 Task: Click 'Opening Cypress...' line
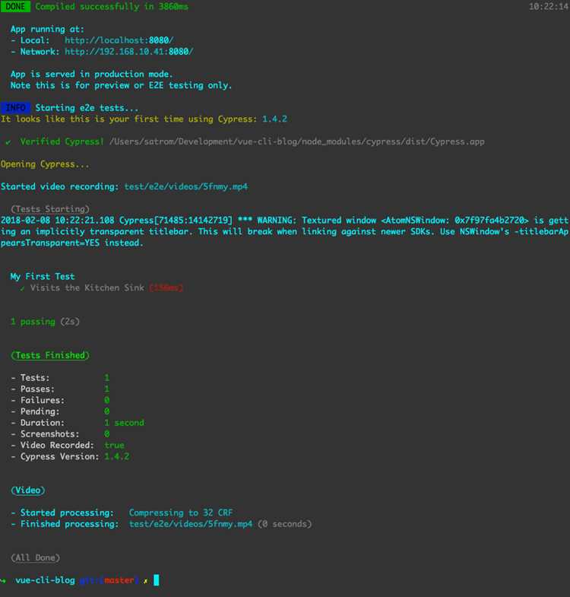click(x=45, y=164)
